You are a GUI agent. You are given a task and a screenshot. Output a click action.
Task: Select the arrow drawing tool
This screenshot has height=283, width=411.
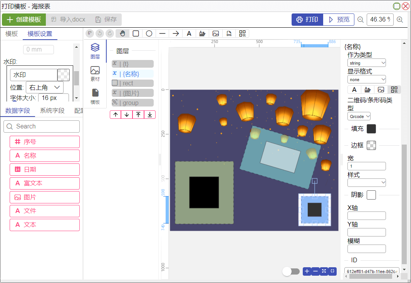click(176, 33)
